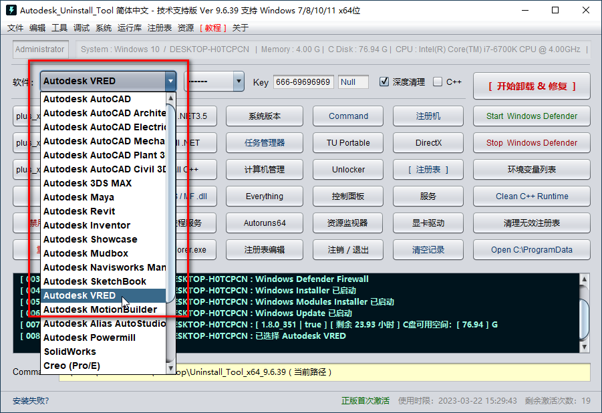This screenshot has width=602, height=413.
Task: Open the 工具 menu
Action: 59,27
